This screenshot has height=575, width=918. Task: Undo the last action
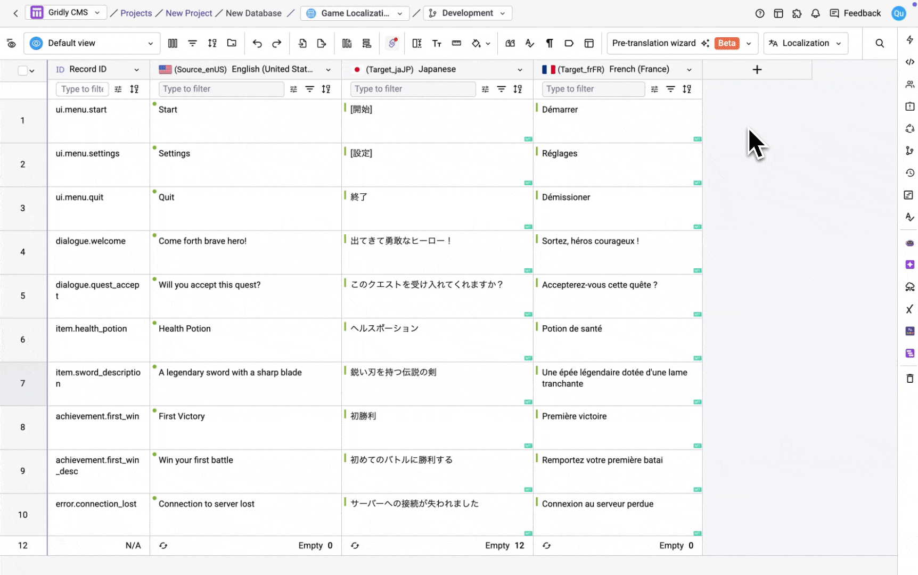pyautogui.click(x=257, y=43)
